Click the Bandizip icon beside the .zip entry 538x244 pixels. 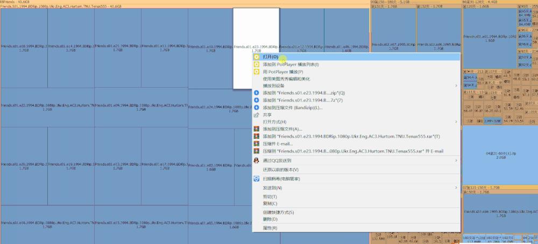coord(256,93)
